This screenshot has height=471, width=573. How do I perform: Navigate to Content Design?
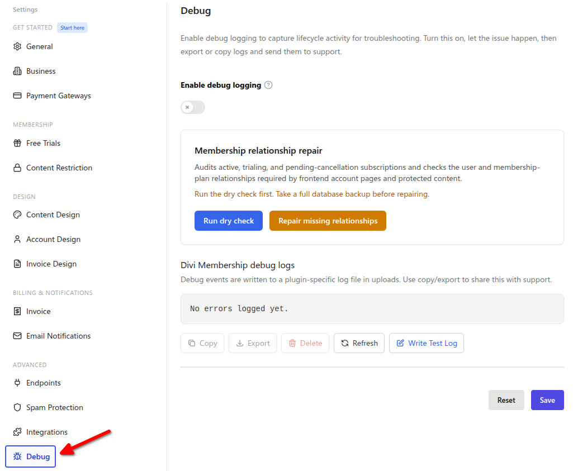pos(53,215)
